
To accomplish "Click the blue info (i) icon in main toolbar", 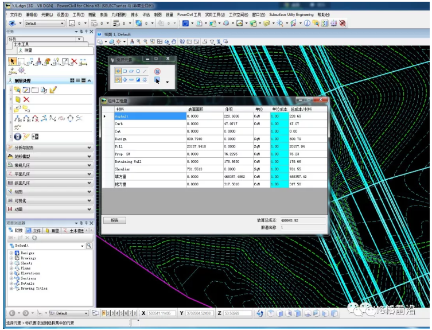I will click(x=307, y=24).
